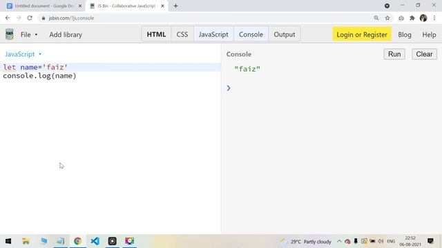
Task: Open the Help link
Action: click(x=429, y=34)
